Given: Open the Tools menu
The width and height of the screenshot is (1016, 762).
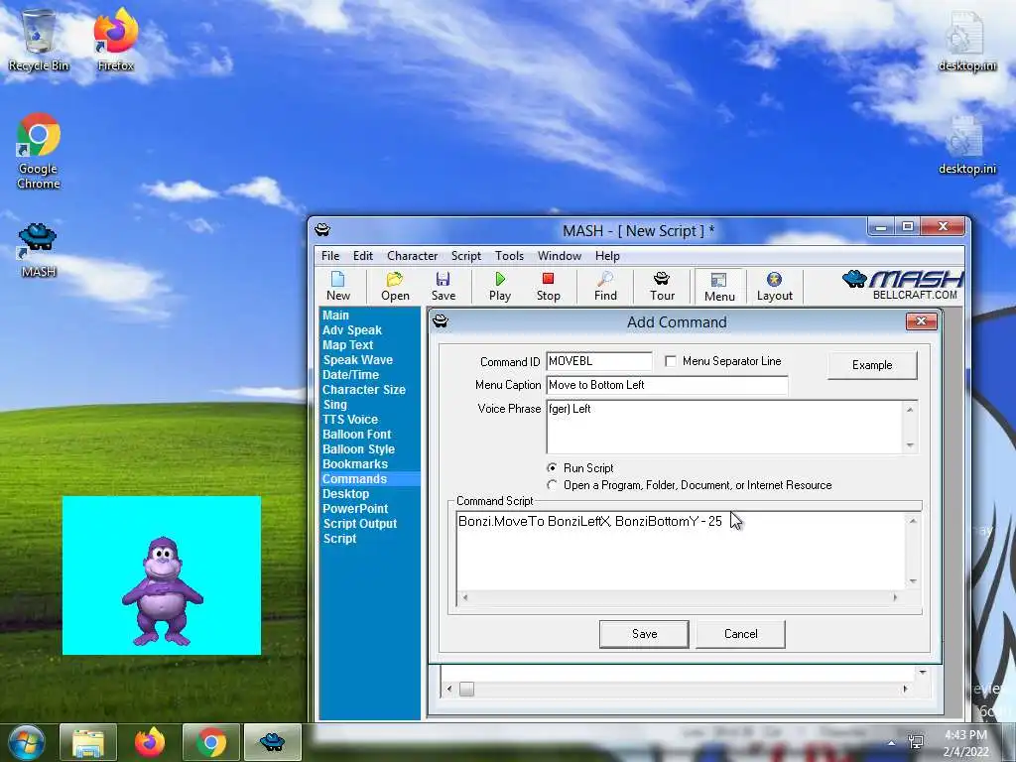Looking at the screenshot, I should point(509,256).
